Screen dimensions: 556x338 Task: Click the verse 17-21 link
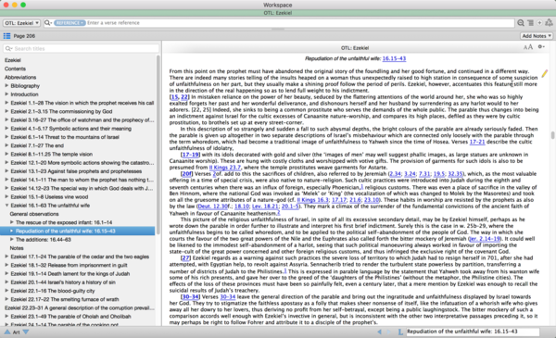point(477,142)
